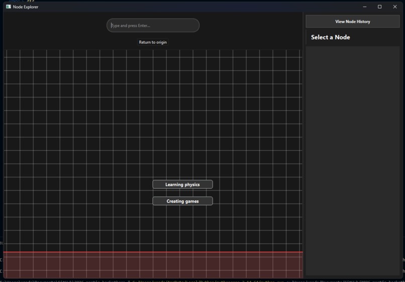Click the Return to origin button
The width and height of the screenshot is (405, 282).
click(153, 42)
